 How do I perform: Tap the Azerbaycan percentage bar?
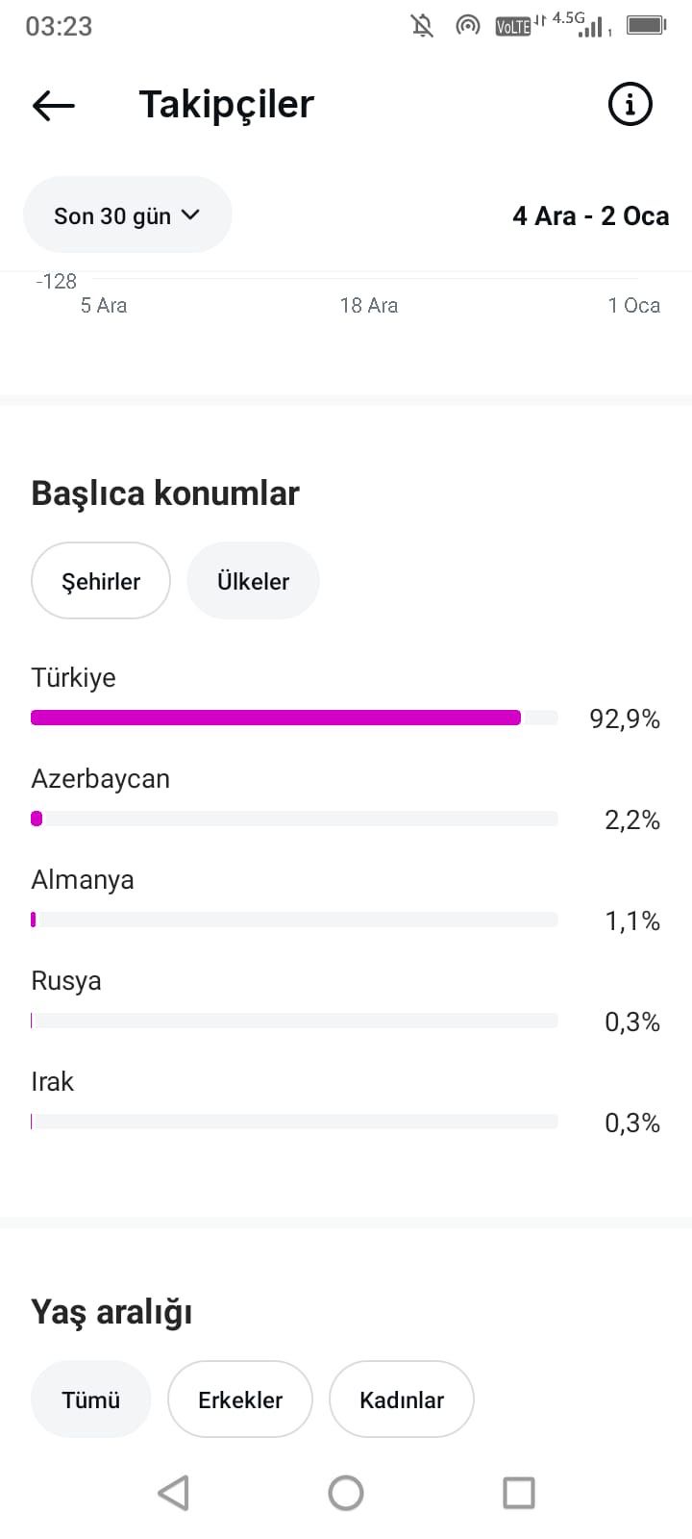tap(294, 819)
